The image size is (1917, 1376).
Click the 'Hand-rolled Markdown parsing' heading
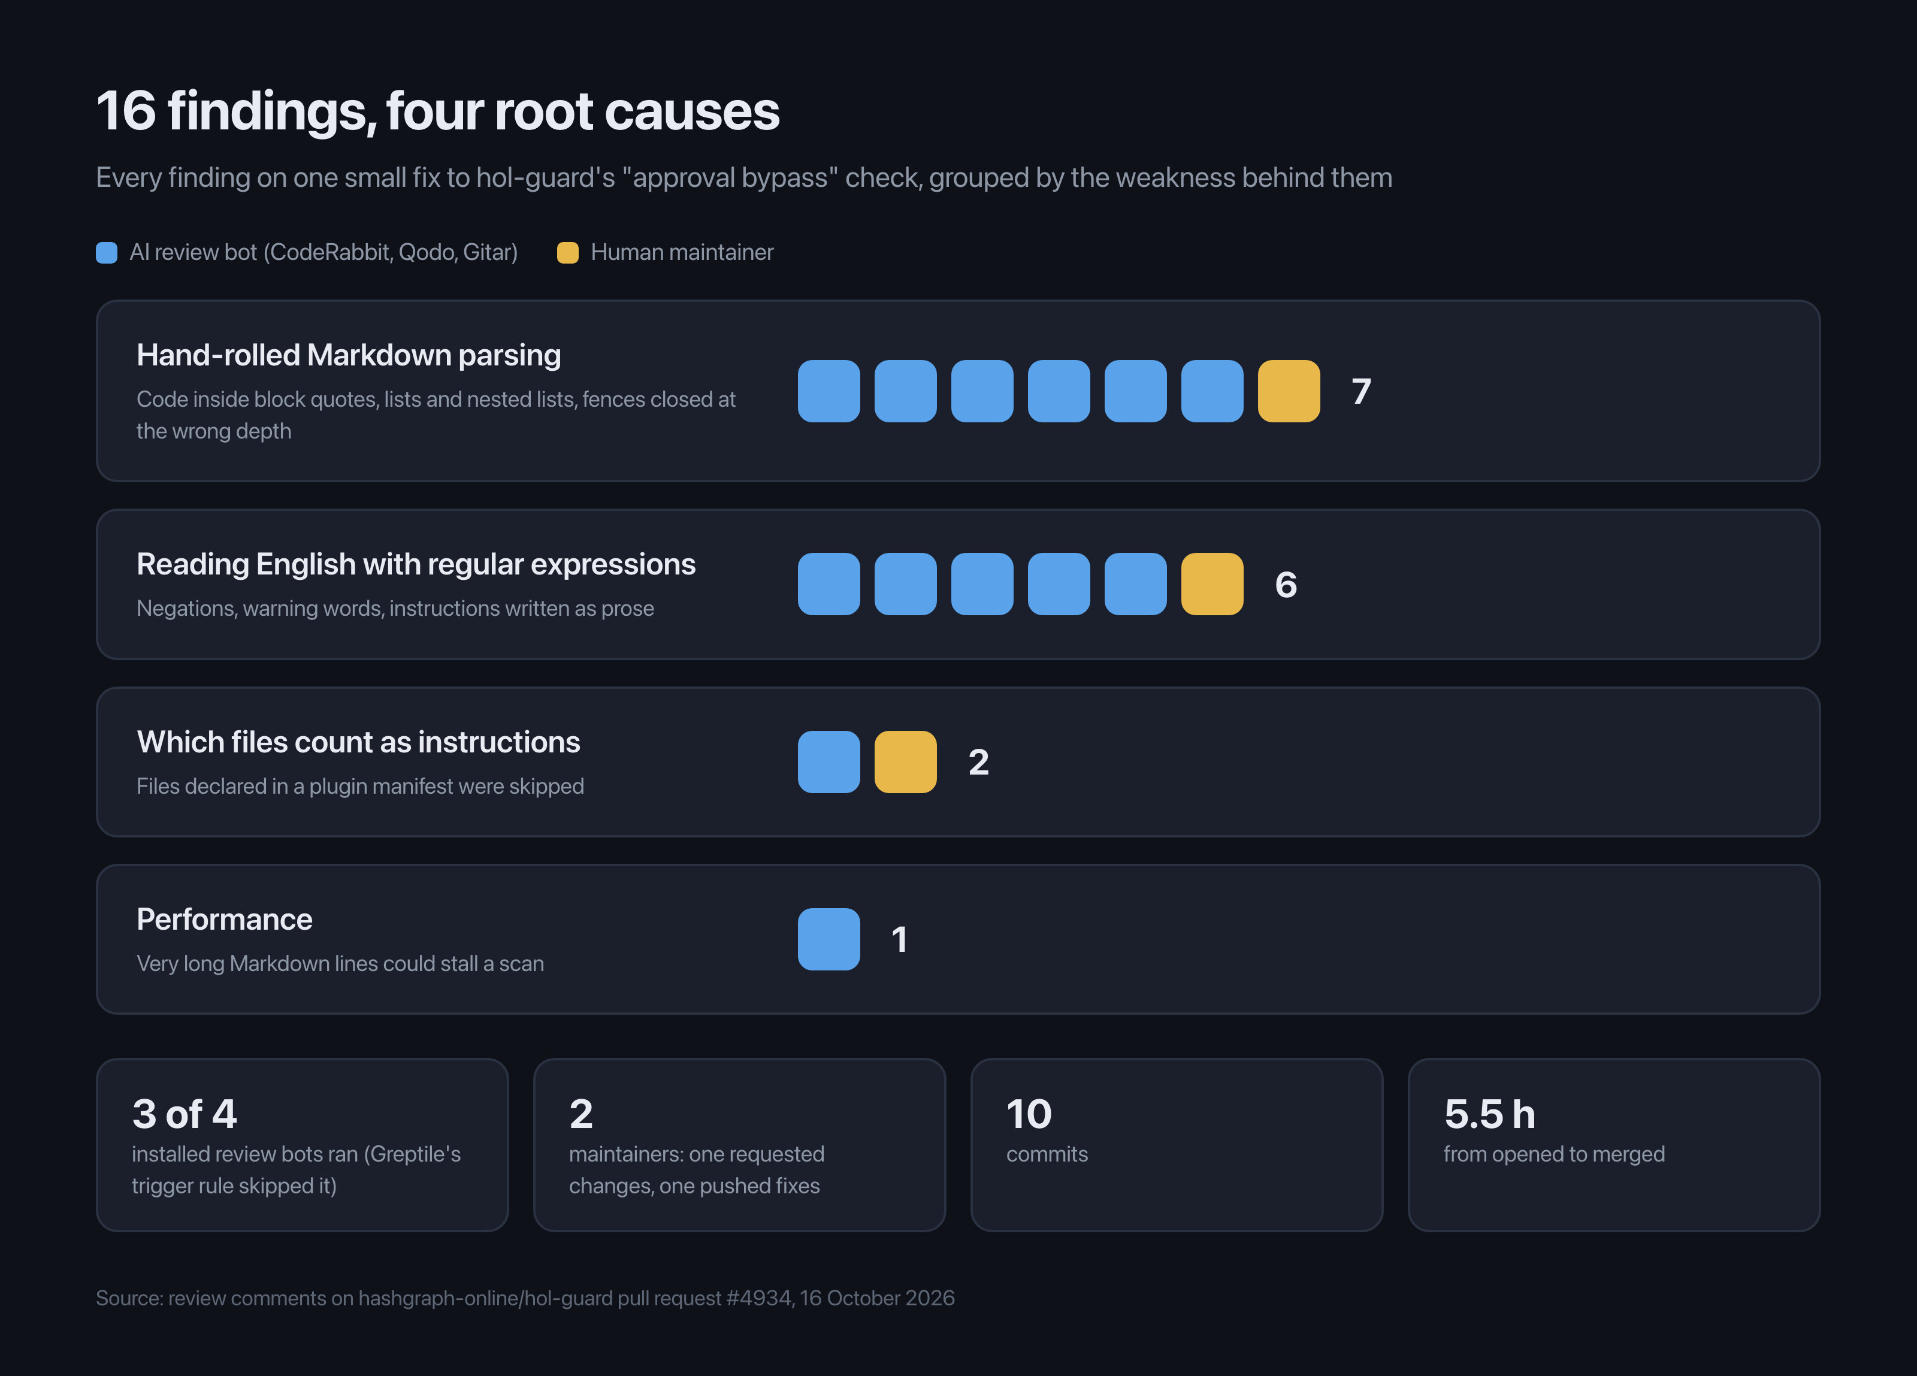(x=348, y=356)
